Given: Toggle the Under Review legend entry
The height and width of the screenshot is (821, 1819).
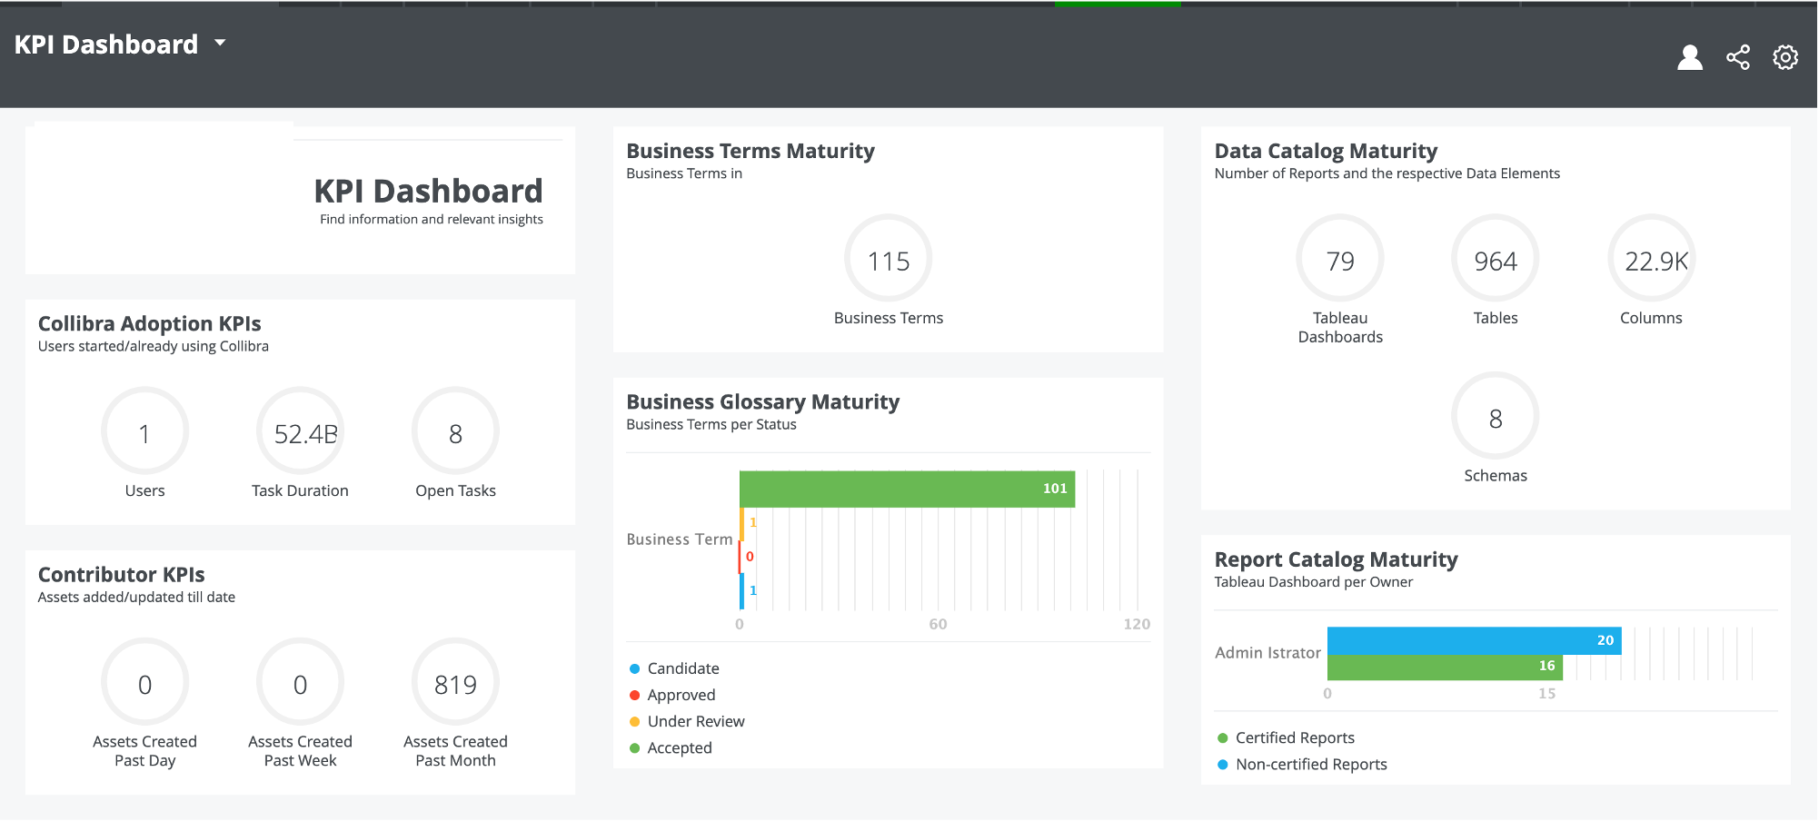Looking at the screenshot, I should click(687, 721).
